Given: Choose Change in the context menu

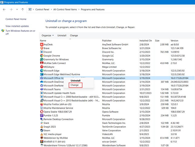Looking at the screenshot, I should tap(74, 85).
